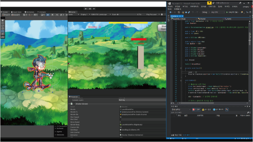This screenshot has height=142, width=253.
Task: Collapse the Shooter (Script) component
Action: point(70,104)
